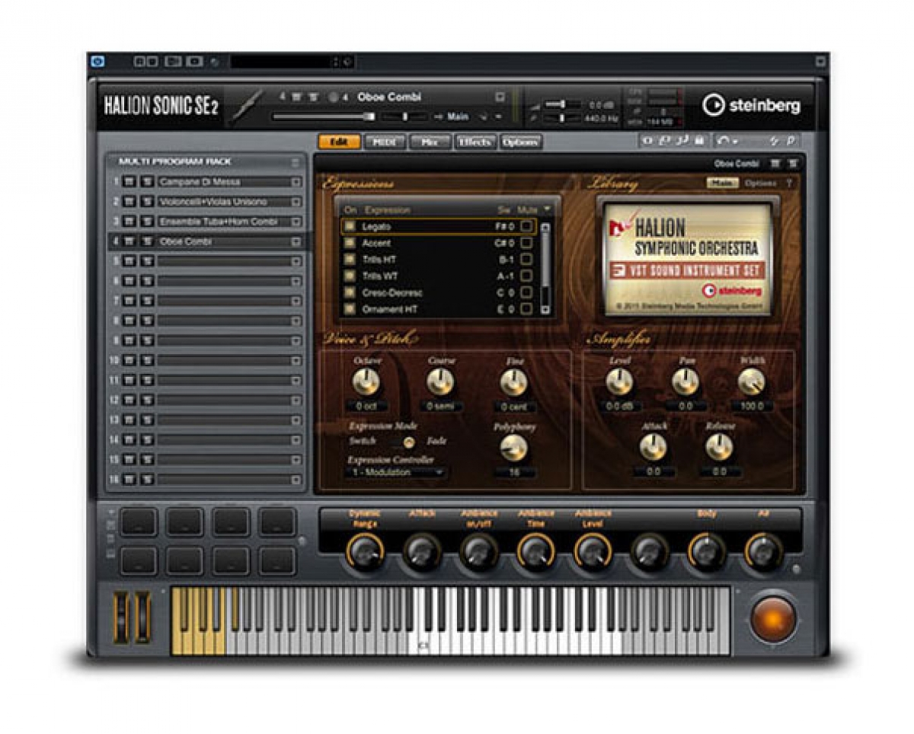Toggle Trills HT expression on
Screen dimensions: 914x734
(350, 260)
